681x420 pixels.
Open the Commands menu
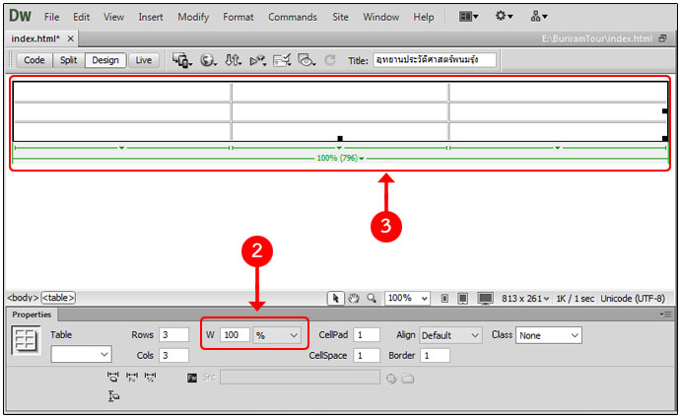tap(293, 17)
